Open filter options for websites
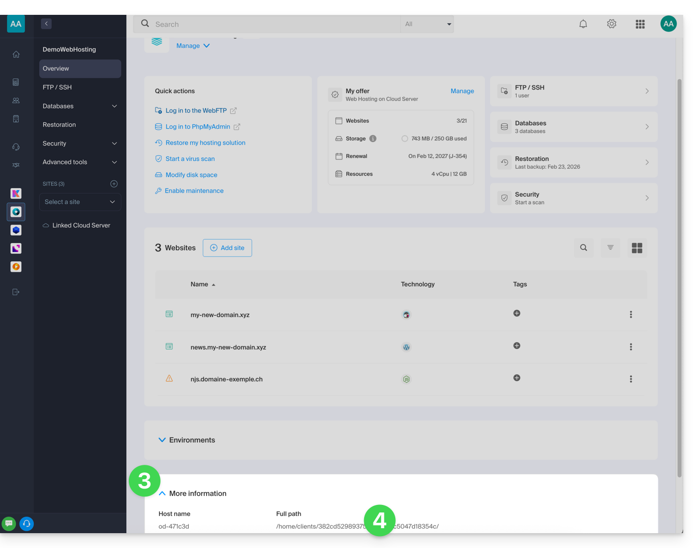This screenshot has height=548, width=698. [x=610, y=248]
